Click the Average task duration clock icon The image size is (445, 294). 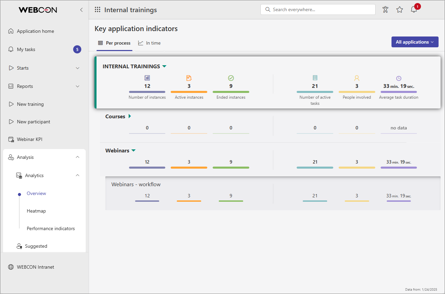(399, 78)
